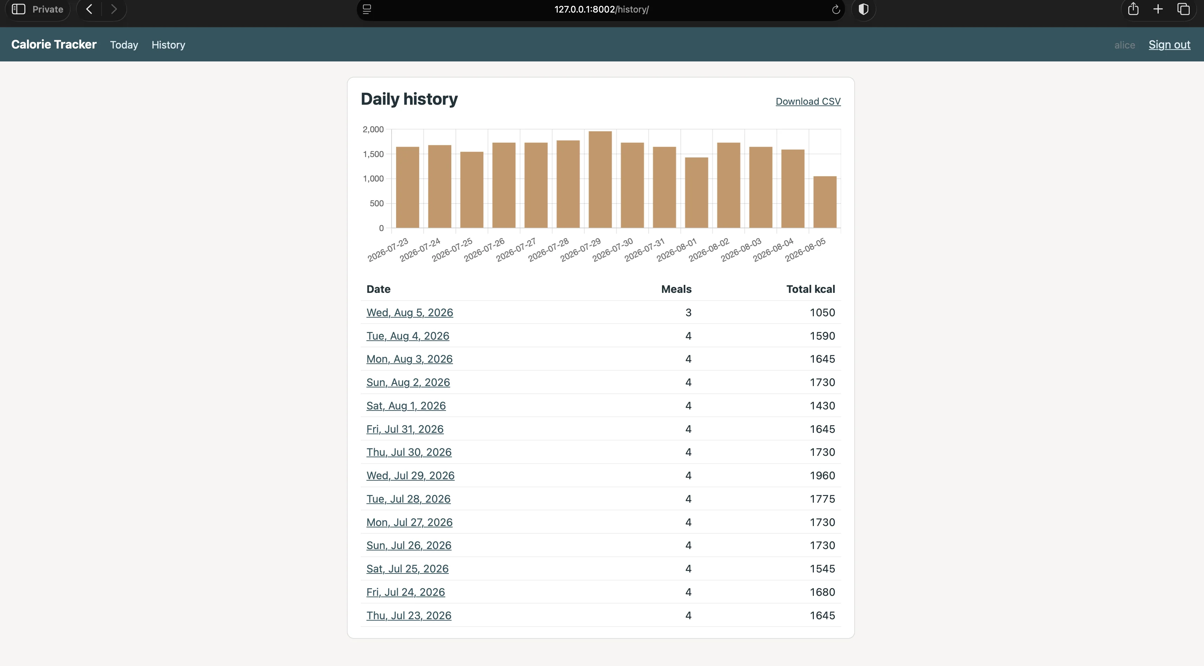Screen dimensions: 1204x666
Task: Show tab overview icon
Action: click(1183, 9)
